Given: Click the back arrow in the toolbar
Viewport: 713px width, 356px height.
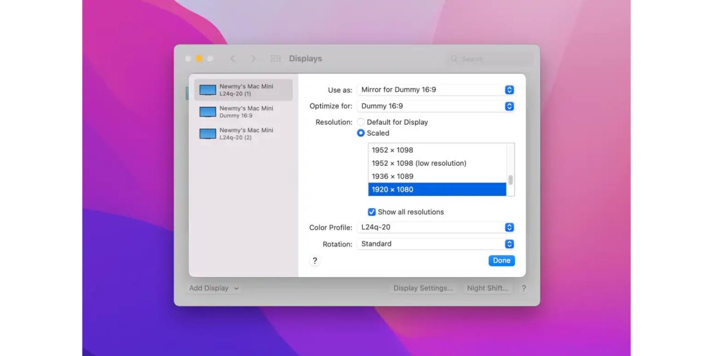Looking at the screenshot, I should 233,58.
